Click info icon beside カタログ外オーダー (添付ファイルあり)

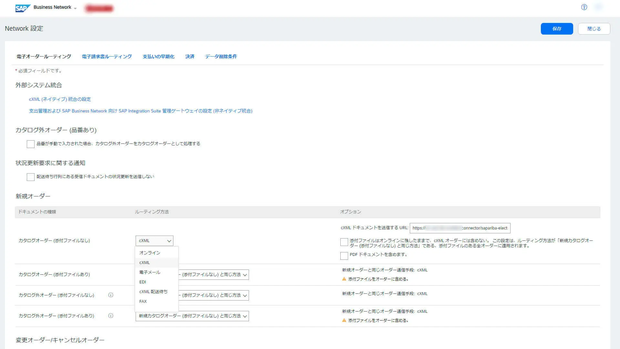[111, 316]
